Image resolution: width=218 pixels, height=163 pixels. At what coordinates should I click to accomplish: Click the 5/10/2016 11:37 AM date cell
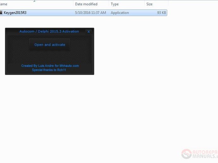(x=90, y=13)
